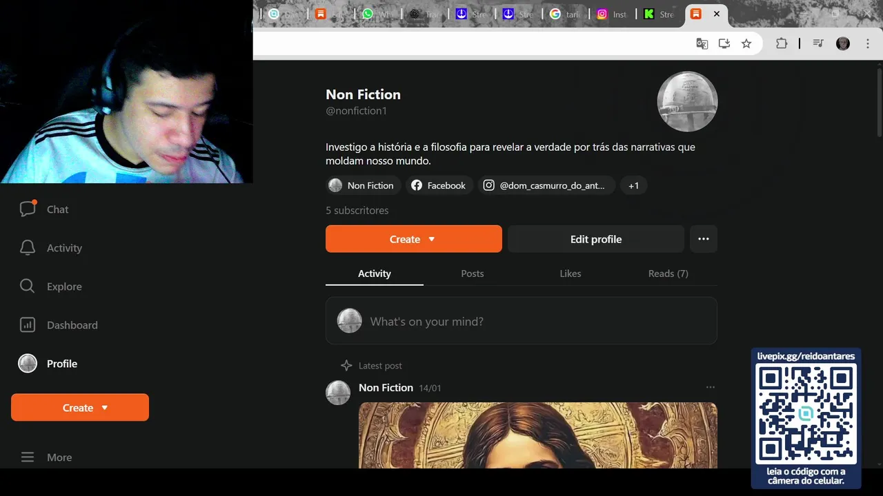The height and width of the screenshot is (496, 883).
Task: Open post options three-dot menu dated 14/01
Action: pos(711,387)
